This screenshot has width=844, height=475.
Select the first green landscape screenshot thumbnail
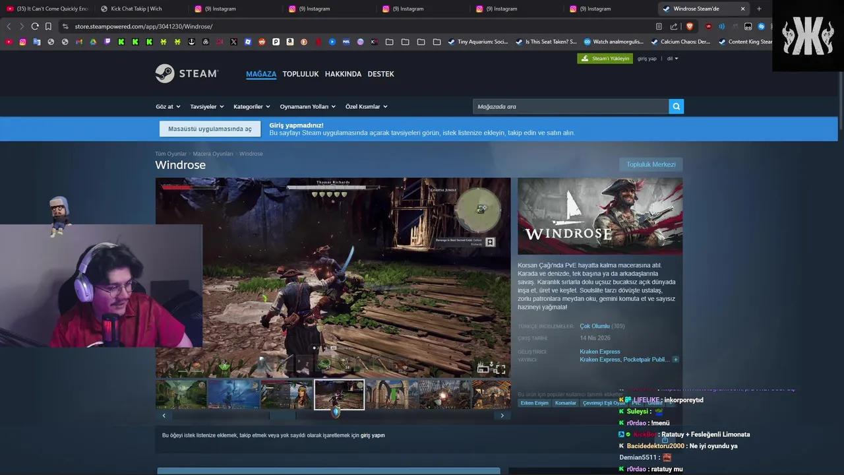(x=181, y=395)
